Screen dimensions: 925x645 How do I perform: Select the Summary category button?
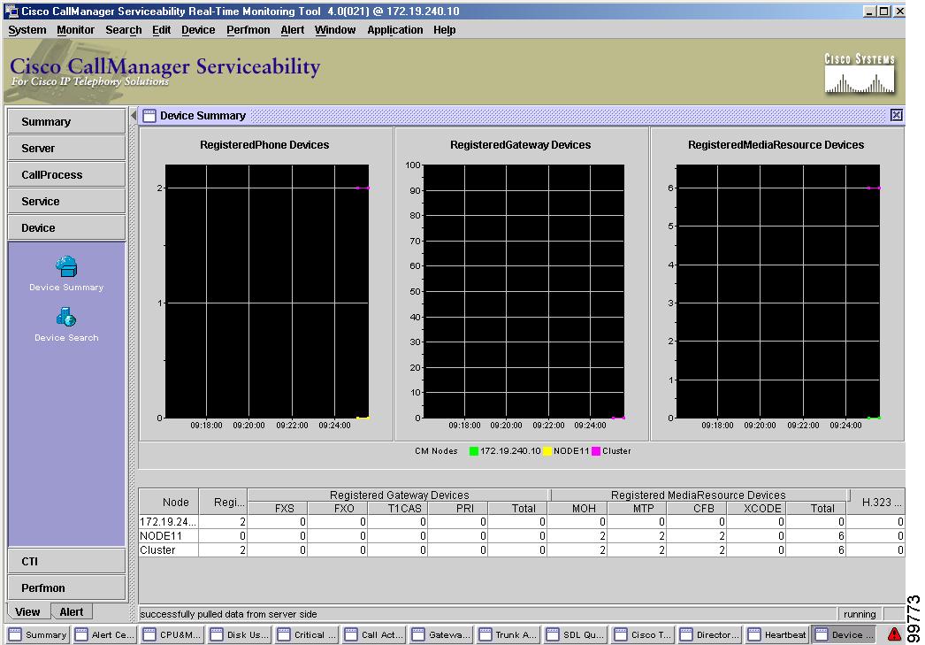66,121
